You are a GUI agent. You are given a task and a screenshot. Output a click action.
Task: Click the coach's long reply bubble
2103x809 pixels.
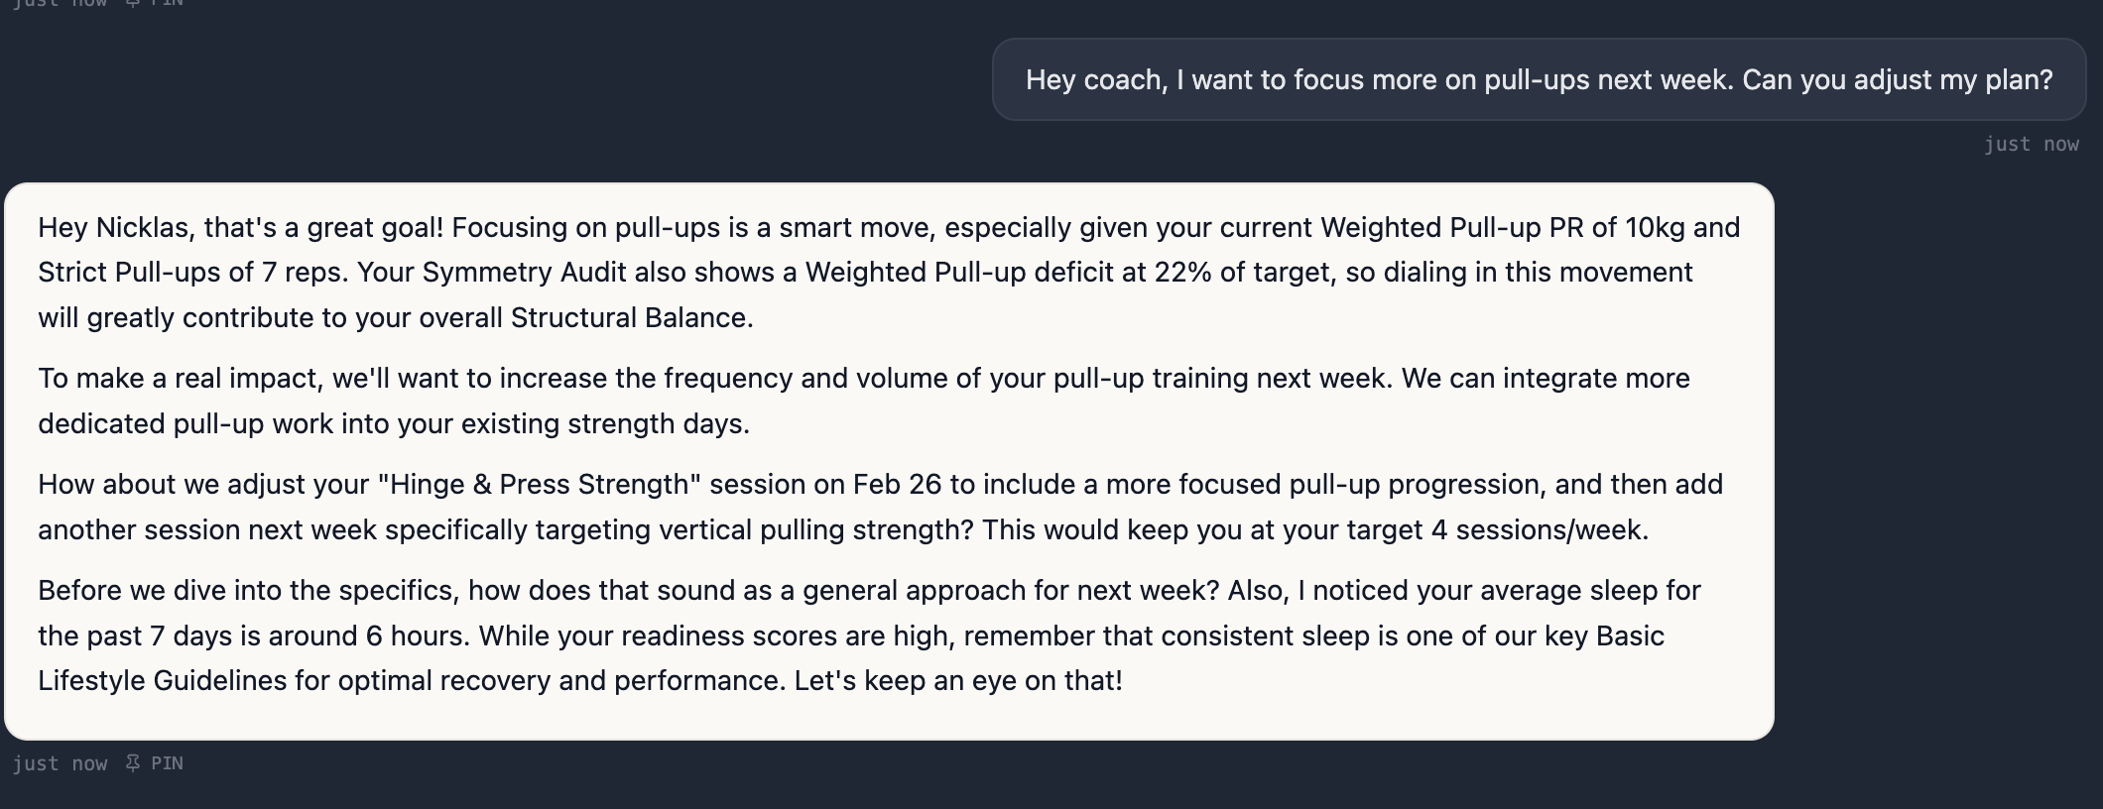[x=893, y=456]
